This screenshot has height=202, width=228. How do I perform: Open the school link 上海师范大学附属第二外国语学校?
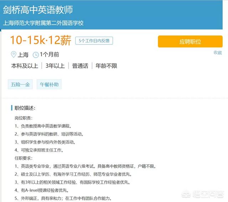click(43, 23)
